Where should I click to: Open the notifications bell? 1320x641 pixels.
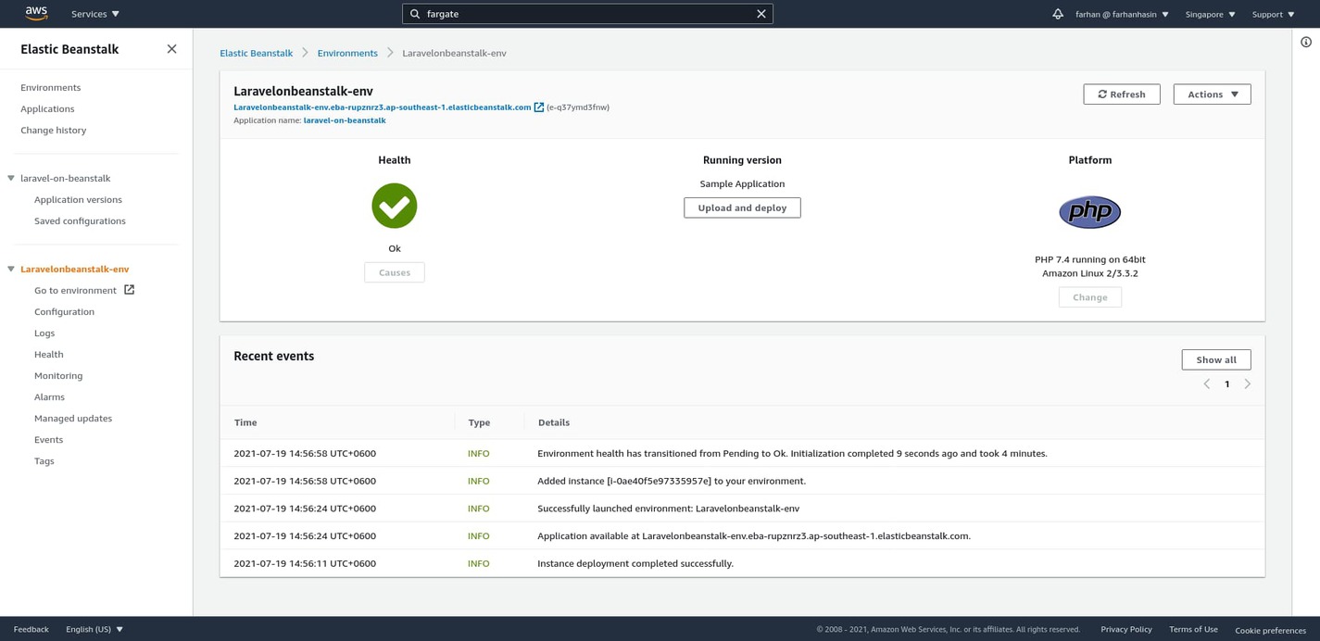[1056, 13]
